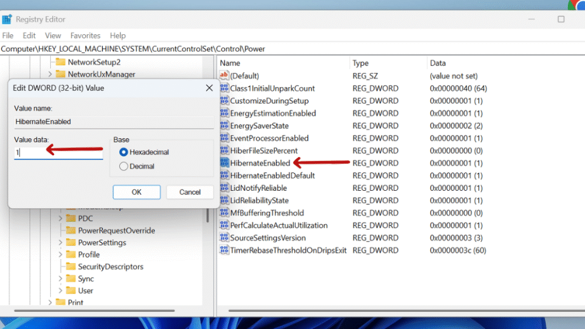Click the EnergyEstimationEnabled DWORD icon
Viewport: 585px width, 329px height.
[224, 113]
